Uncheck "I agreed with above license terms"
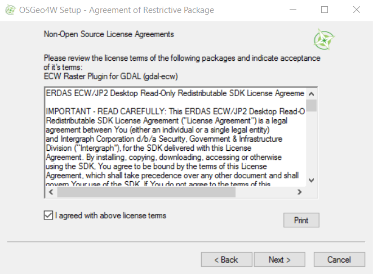This screenshot has height=274, width=373. (x=48, y=215)
